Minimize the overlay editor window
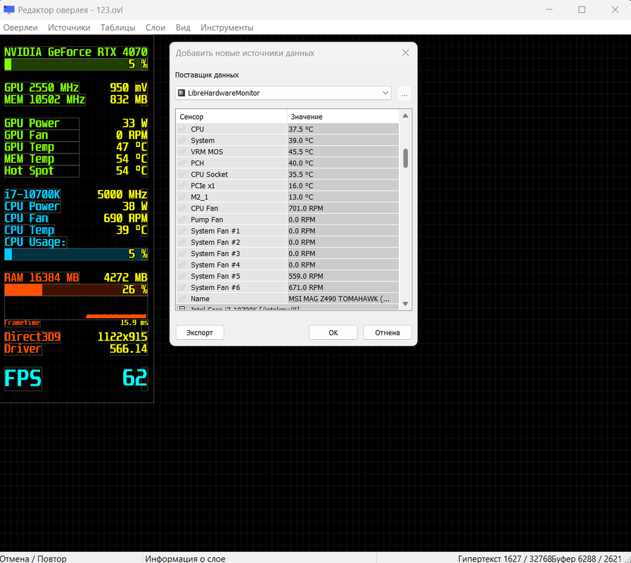Image resolution: width=631 pixels, height=563 pixels. 549,10
